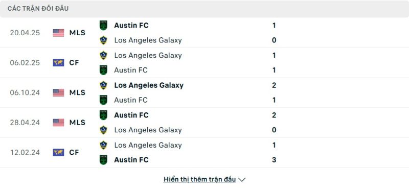The image size is (409, 191).
Task: Click LA Galaxy crest in 06.02.25 match
Action: [x=103, y=55]
